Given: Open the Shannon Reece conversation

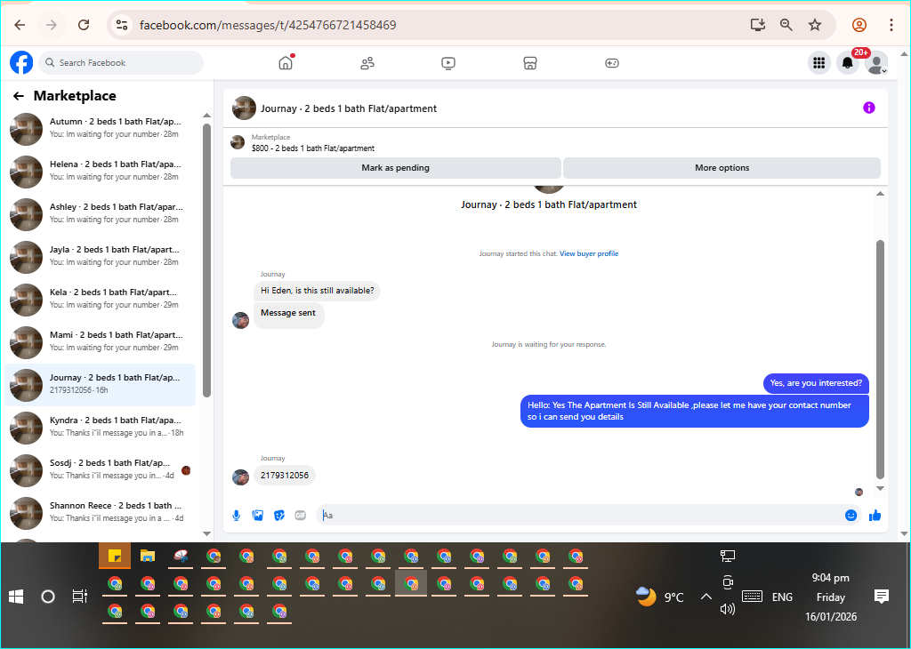Looking at the screenshot, I should (x=101, y=513).
